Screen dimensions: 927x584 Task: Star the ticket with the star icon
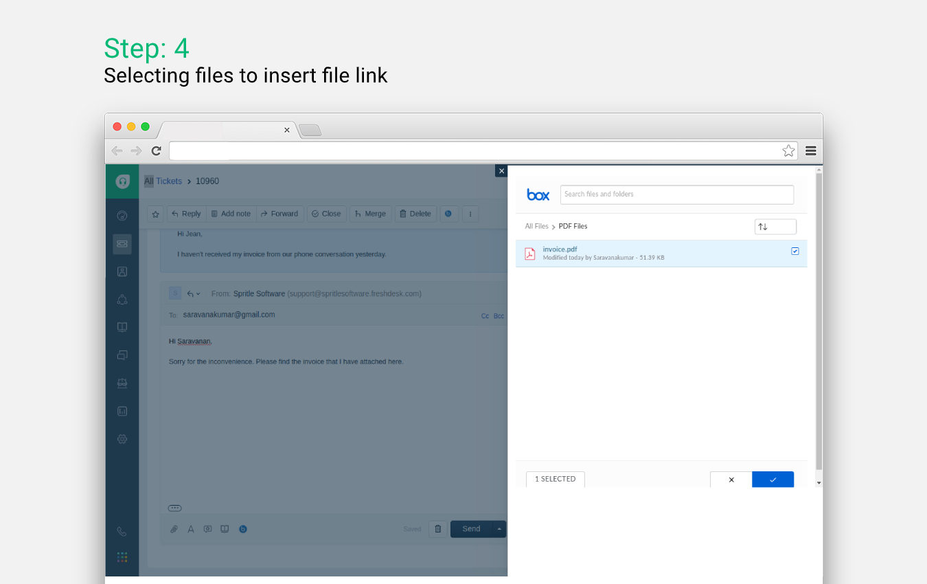[156, 214]
